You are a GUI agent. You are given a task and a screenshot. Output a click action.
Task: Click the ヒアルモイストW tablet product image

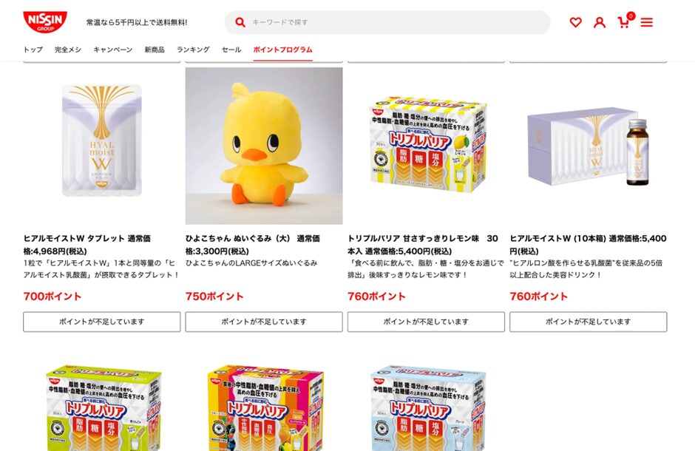click(101, 140)
